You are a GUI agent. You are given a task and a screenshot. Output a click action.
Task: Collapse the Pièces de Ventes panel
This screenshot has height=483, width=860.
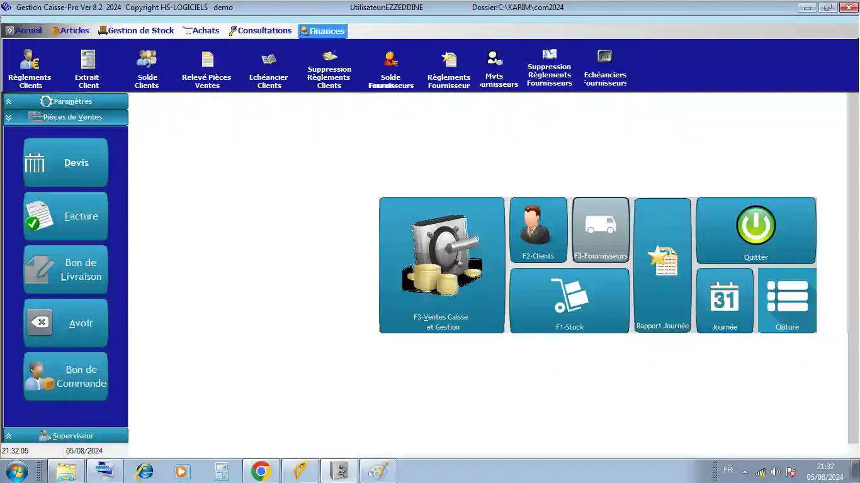click(66, 117)
